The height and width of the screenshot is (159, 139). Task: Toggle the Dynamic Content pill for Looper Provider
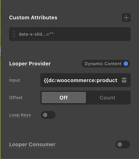pos(106,64)
